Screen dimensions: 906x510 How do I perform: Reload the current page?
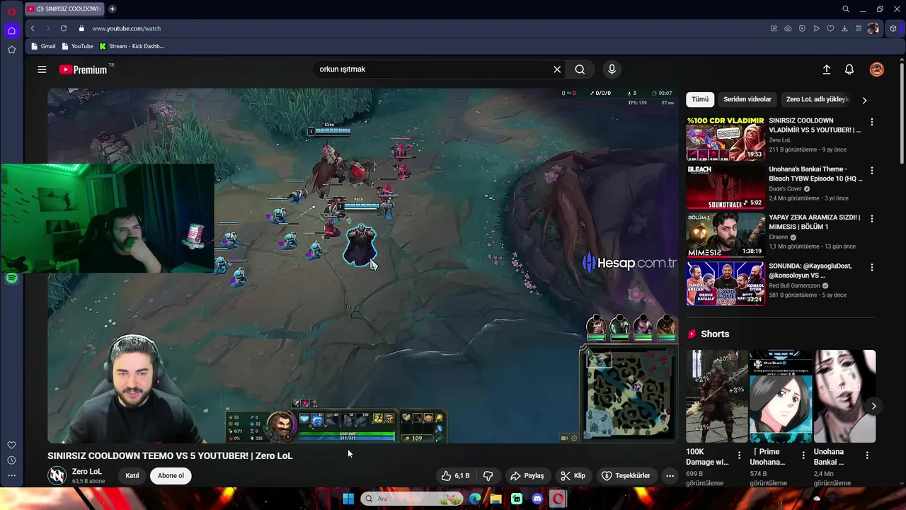[x=64, y=28]
